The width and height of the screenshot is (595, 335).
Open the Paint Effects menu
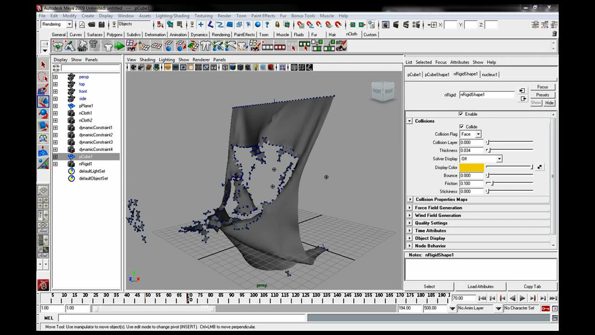[x=263, y=16]
